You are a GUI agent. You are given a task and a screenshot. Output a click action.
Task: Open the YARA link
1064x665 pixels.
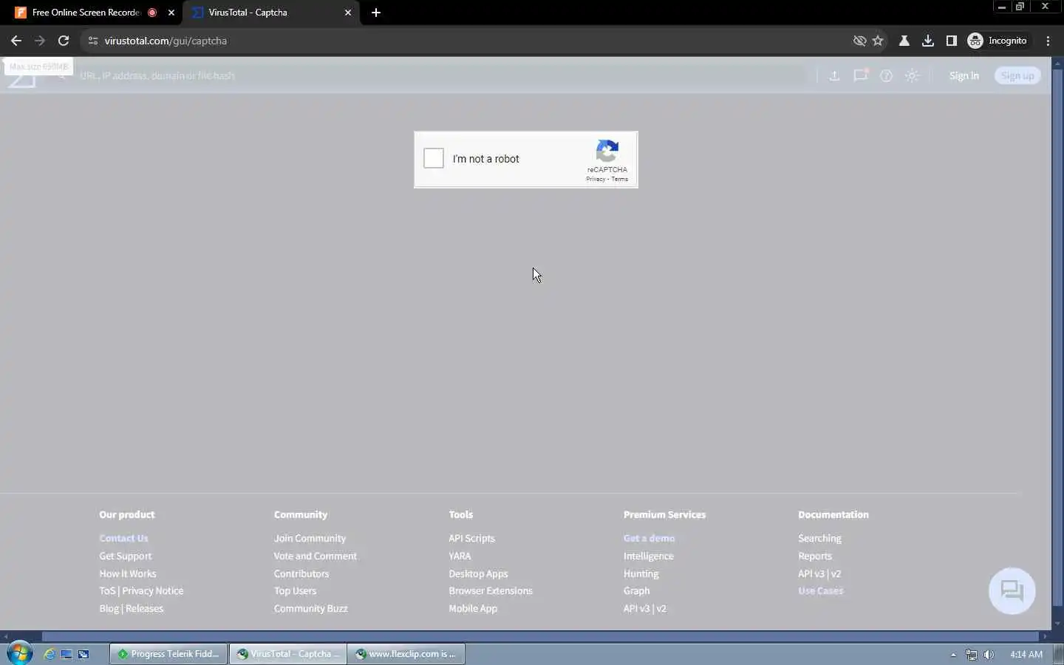click(x=460, y=556)
